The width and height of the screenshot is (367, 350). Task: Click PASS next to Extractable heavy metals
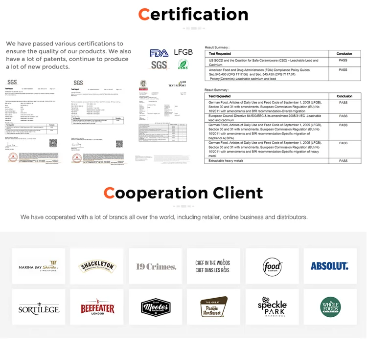click(343, 161)
